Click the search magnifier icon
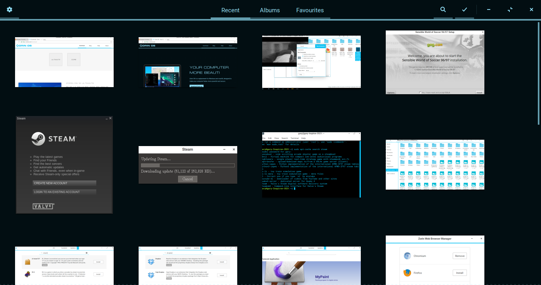541x285 pixels. pyautogui.click(x=443, y=10)
